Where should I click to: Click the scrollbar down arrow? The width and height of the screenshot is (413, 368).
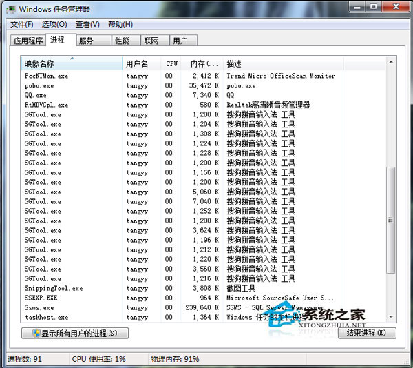391,316
